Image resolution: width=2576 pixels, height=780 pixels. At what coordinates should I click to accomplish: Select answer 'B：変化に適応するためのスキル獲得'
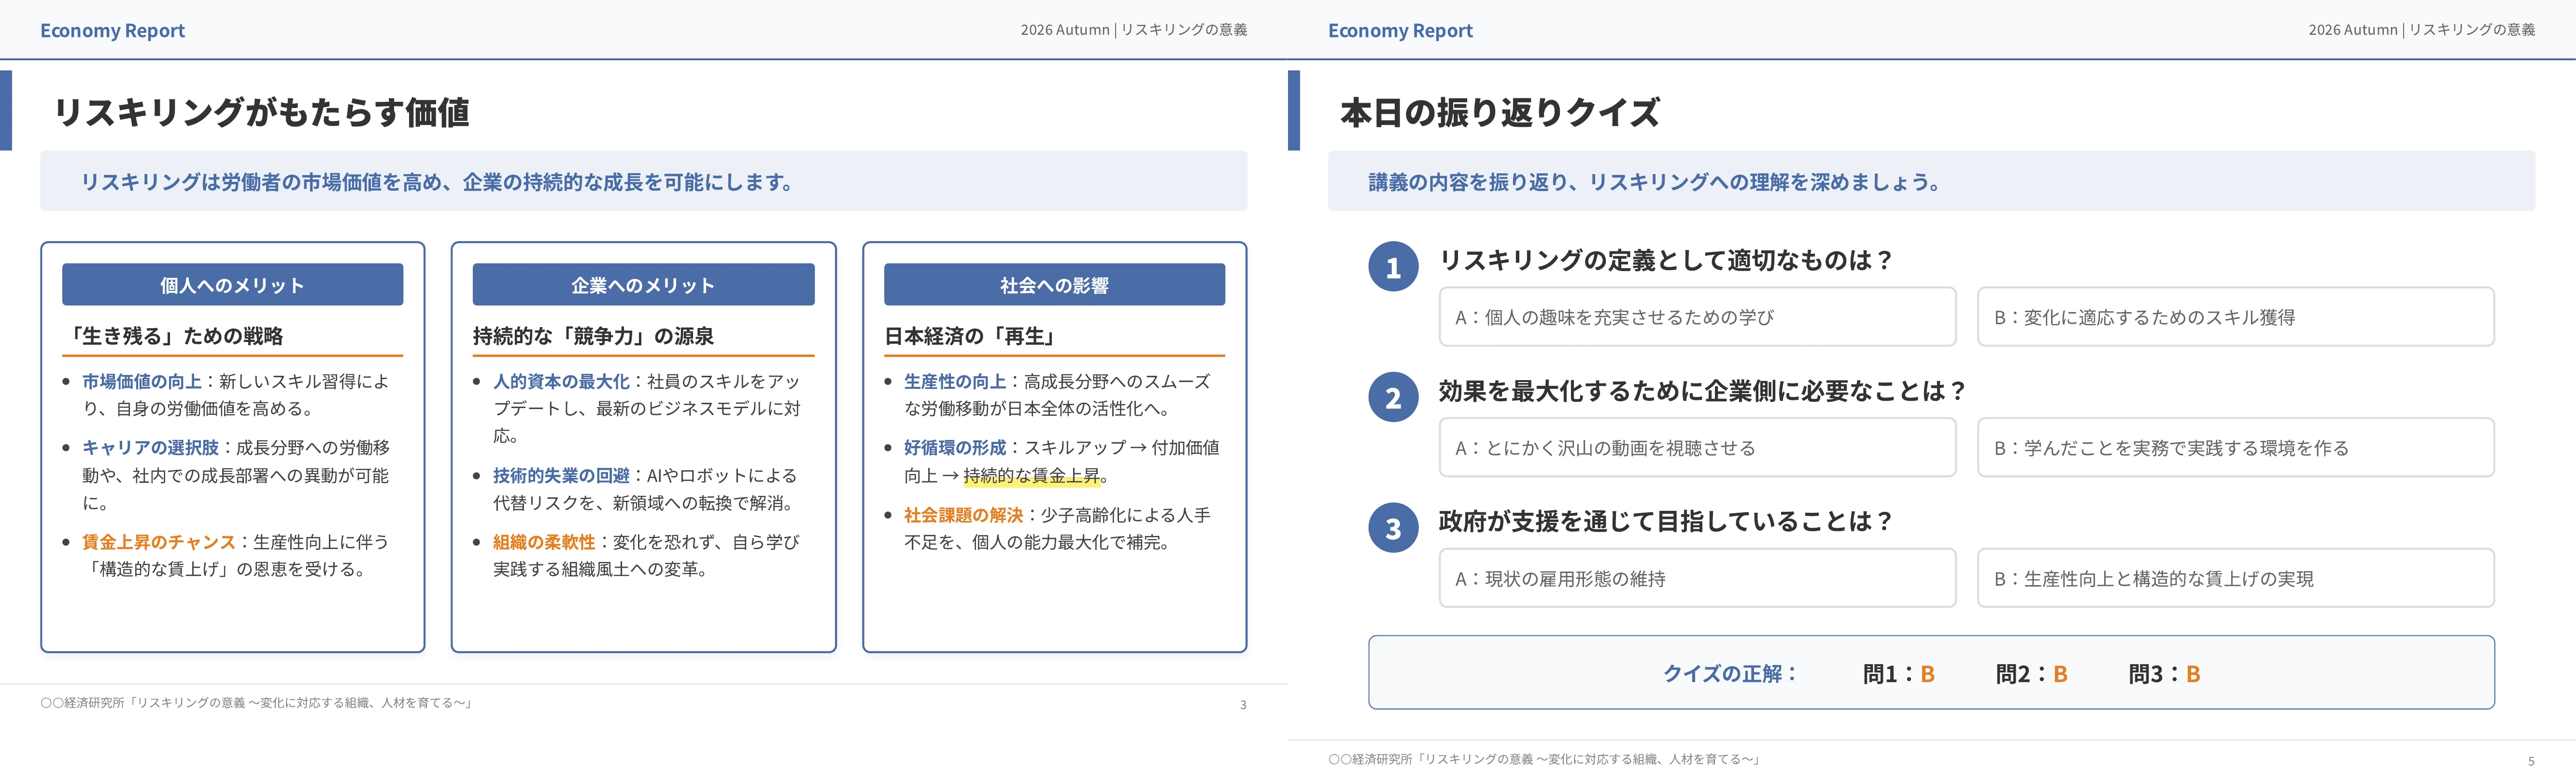point(2235,316)
